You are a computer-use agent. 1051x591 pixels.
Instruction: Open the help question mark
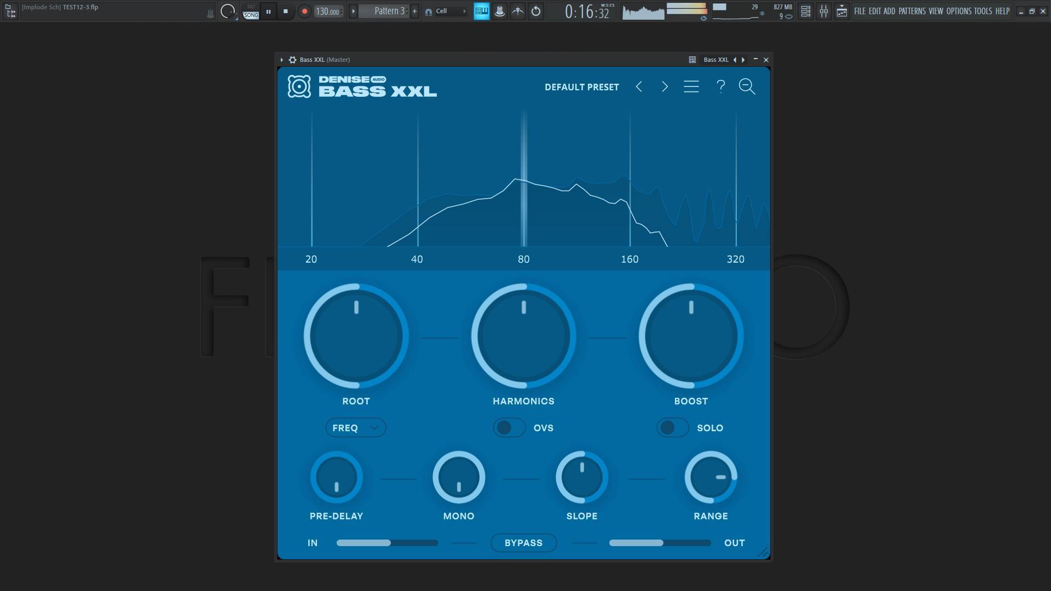click(x=721, y=86)
